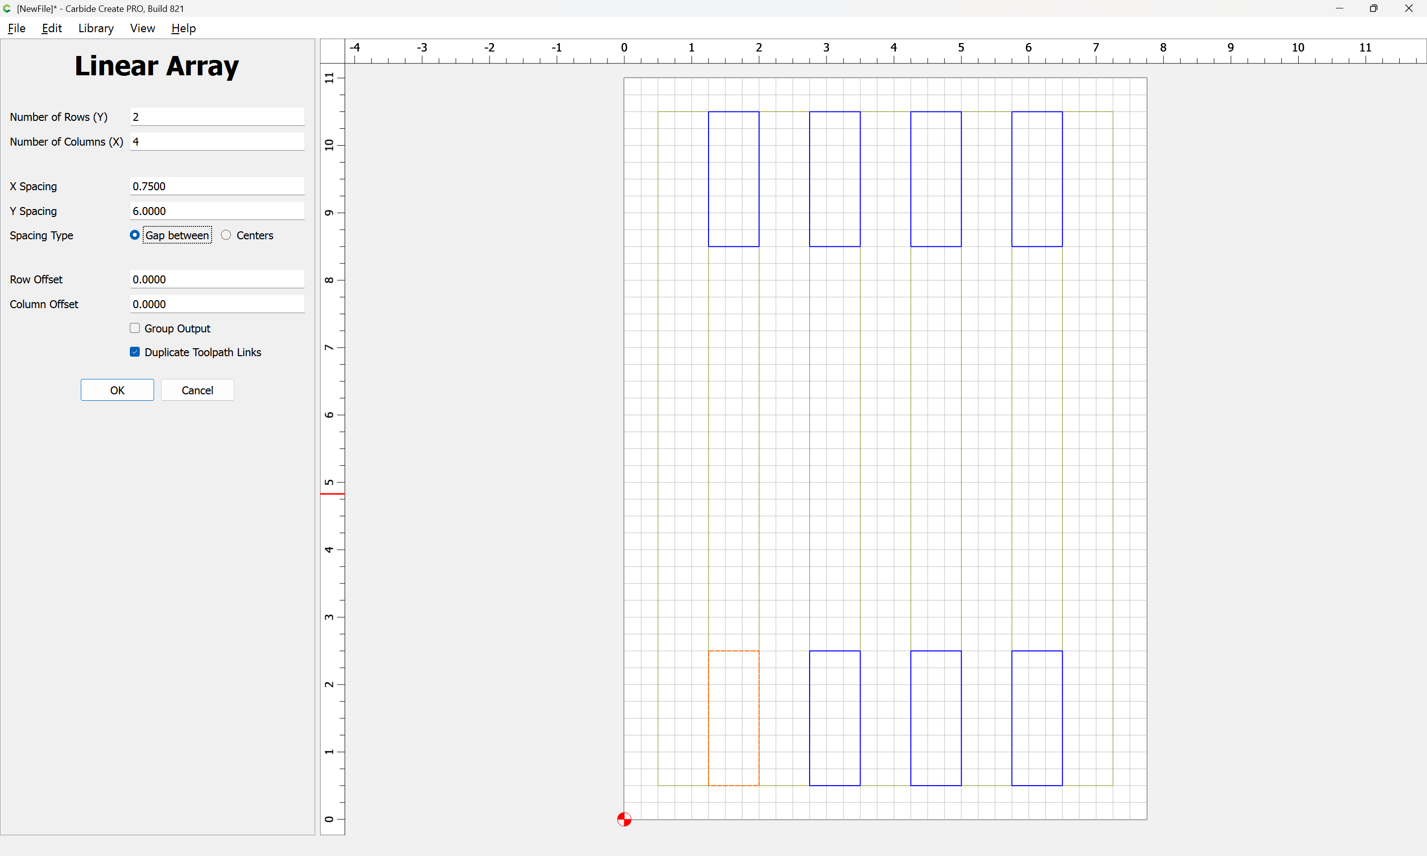This screenshot has height=856, width=1427.
Task: Open the Help menu
Action: coord(183,28)
